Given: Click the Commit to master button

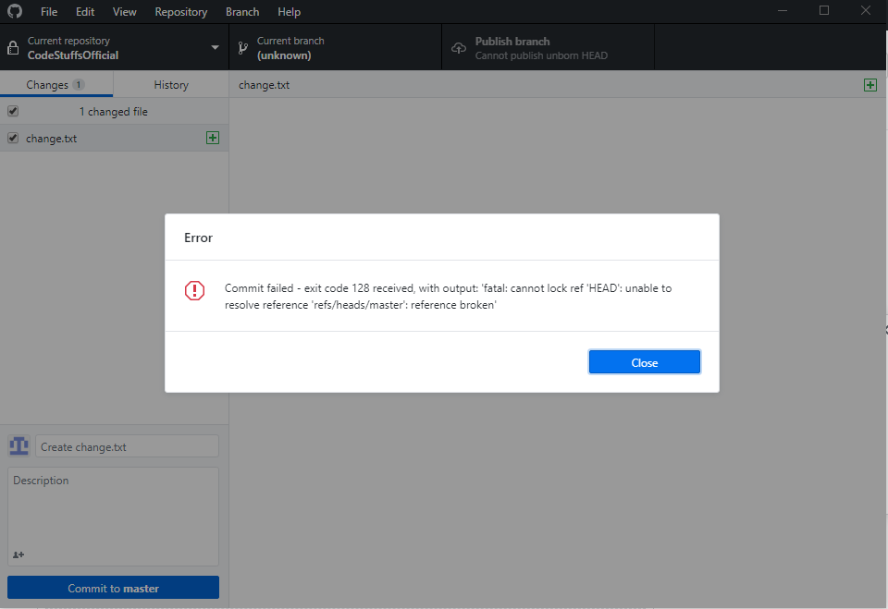Looking at the screenshot, I should tap(113, 587).
